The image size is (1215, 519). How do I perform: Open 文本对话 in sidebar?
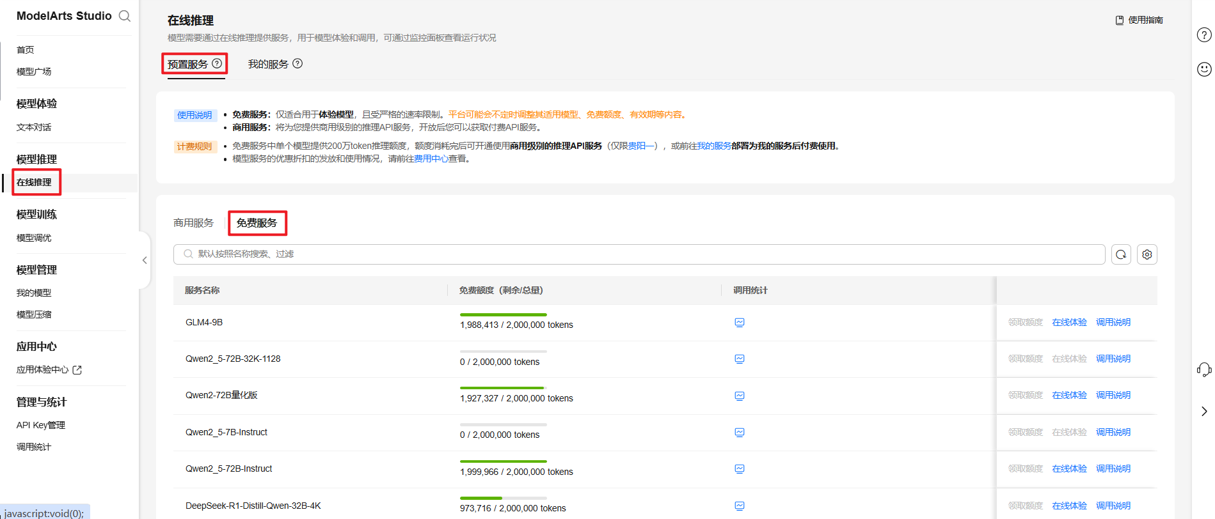coord(34,127)
